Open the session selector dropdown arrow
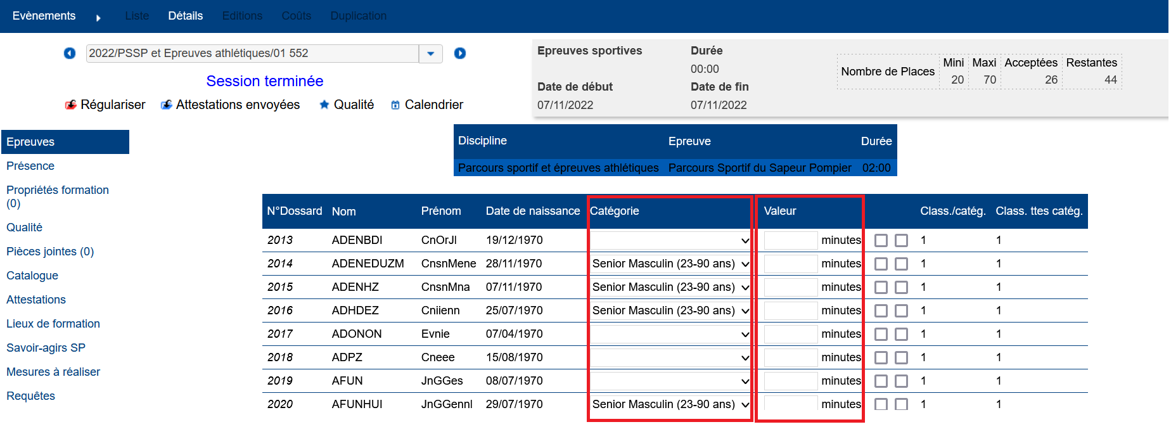 (431, 53)
